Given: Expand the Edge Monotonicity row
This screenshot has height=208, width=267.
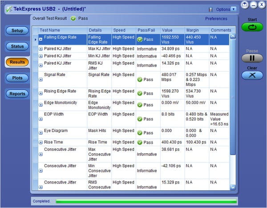Looking at the screenshot, I should click(40, 105).
